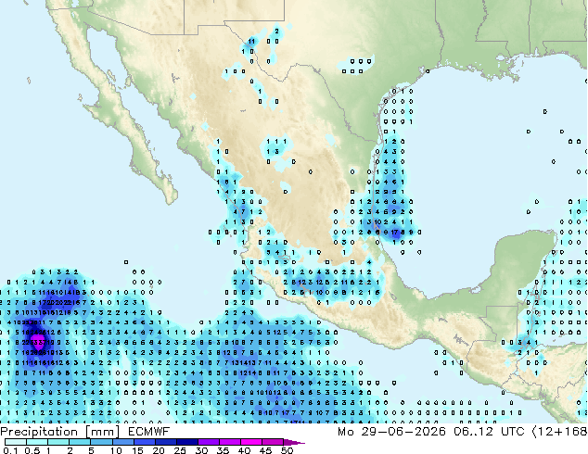
Task: Click the '10' legend scale label
Action: pos(116,450)
